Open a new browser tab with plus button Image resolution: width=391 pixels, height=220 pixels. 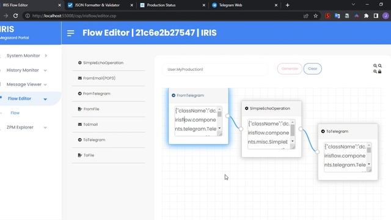pos(288,5)
